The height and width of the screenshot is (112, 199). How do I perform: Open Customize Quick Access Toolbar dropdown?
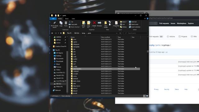click(x=60, y=16)
